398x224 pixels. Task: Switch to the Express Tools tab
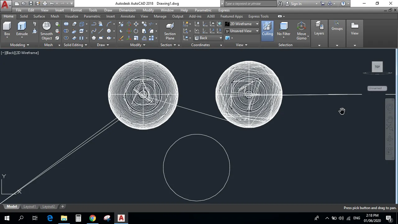258,16
